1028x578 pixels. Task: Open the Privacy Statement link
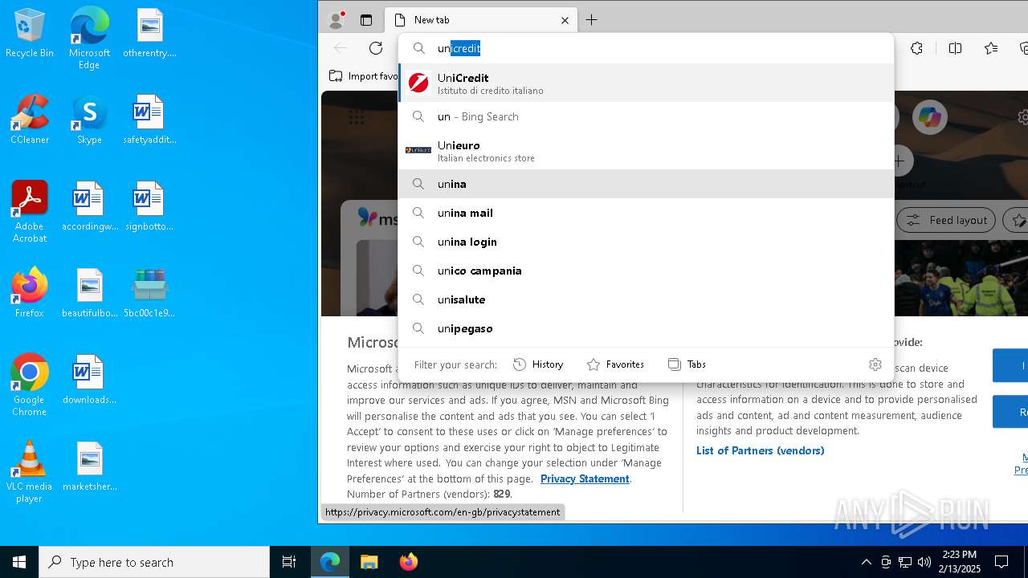coord(585,478)
